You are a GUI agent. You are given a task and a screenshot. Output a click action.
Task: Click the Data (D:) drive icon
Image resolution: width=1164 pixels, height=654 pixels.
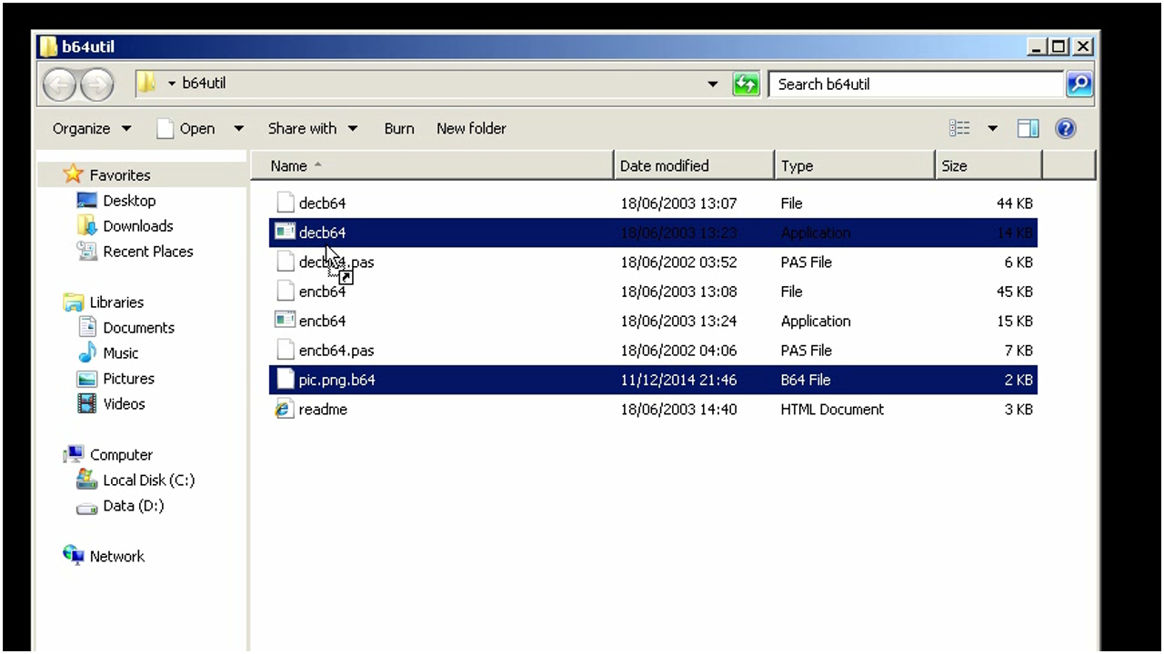(x=87, y=507)
